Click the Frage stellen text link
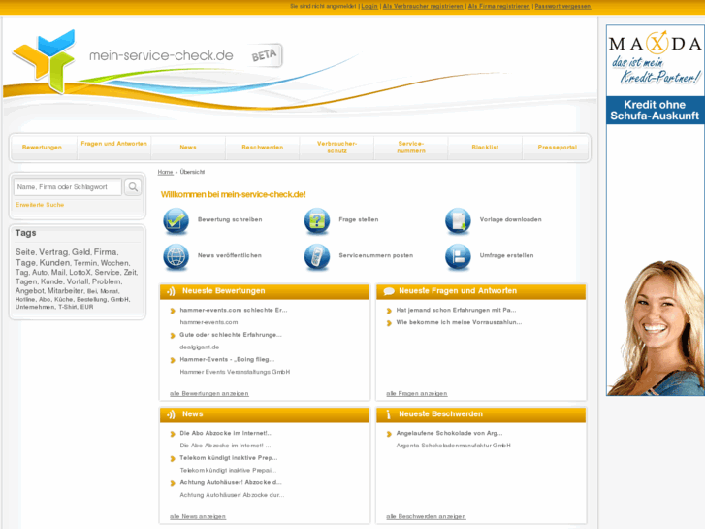The height and width of the screenshot is (529, 705). pyautogui.click(x=359, y=219)
